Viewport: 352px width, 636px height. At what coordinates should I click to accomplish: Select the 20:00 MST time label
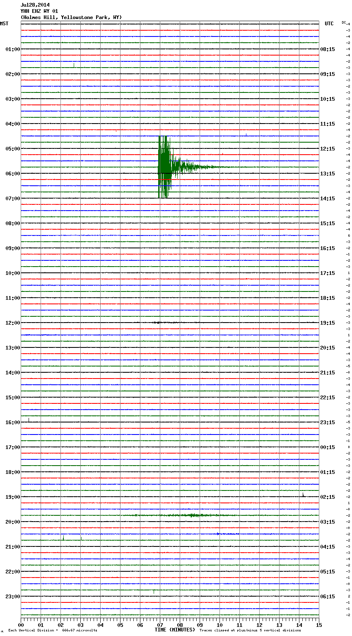point(13,522)
